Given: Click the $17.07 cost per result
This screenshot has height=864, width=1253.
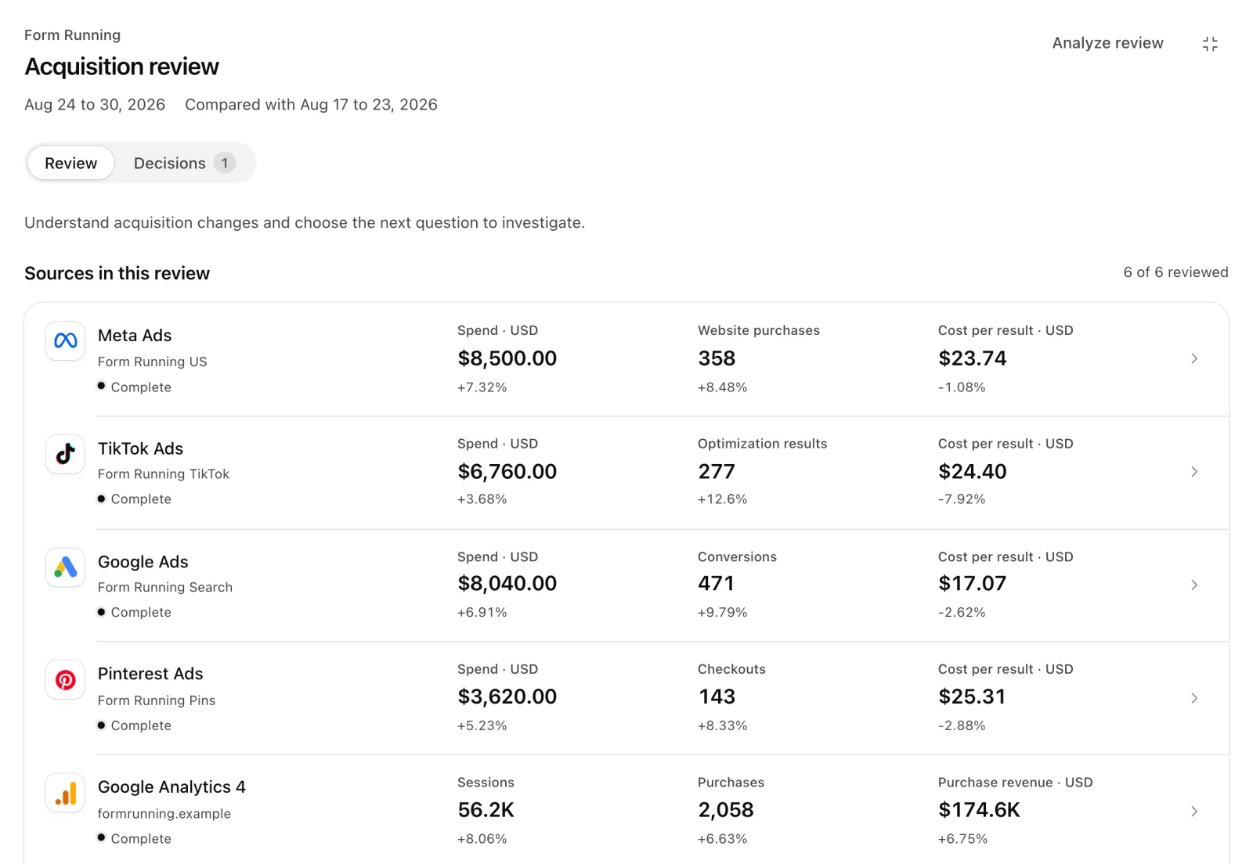Looking at the screenshot, I should [x=973, y=584].
